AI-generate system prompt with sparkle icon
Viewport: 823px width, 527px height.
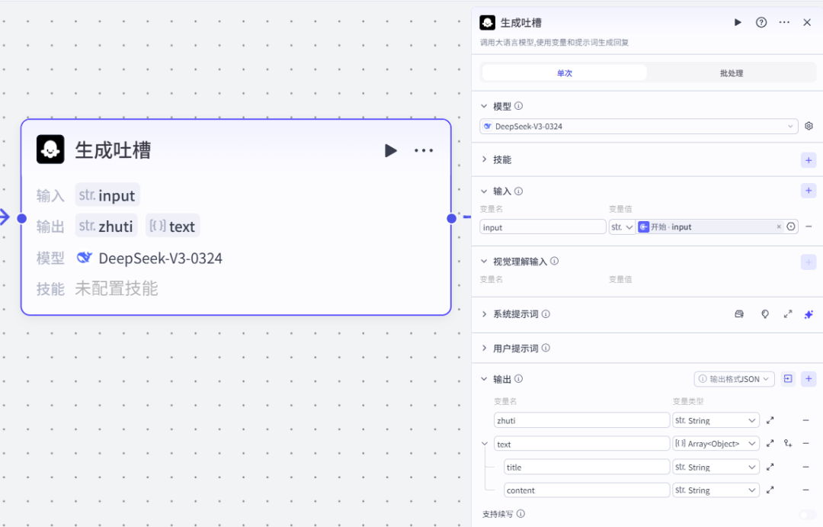[x=809, y=313]
